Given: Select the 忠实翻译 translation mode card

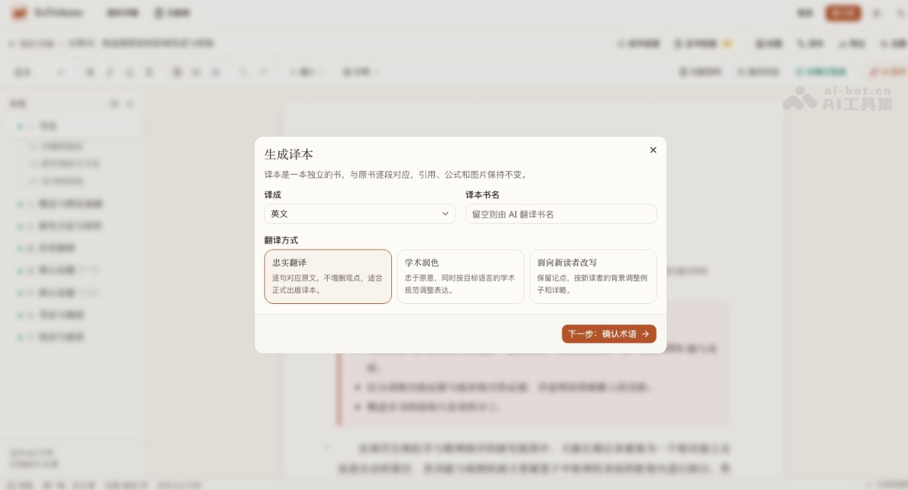Looking at the screenshot, I should coord(328,277).
